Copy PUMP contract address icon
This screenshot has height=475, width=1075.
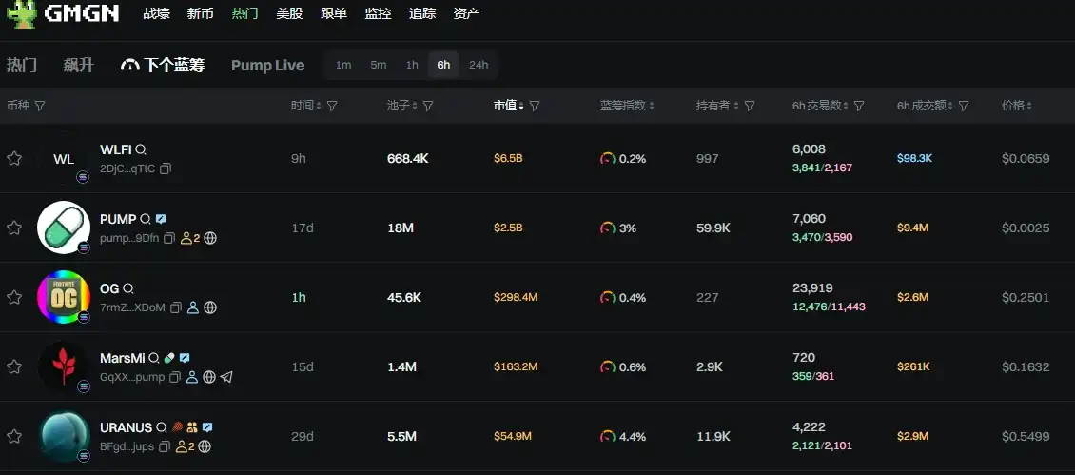[169, 238]
